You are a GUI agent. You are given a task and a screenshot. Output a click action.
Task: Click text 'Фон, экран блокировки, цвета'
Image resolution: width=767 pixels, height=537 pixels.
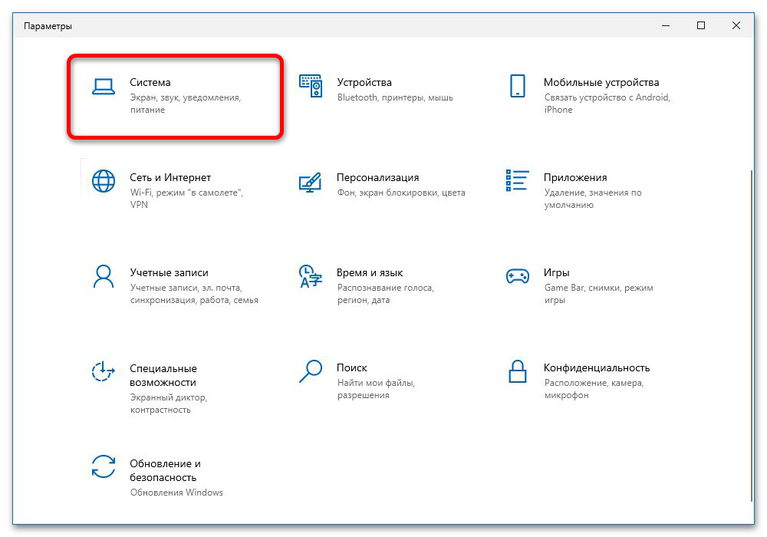click(401, 193)
